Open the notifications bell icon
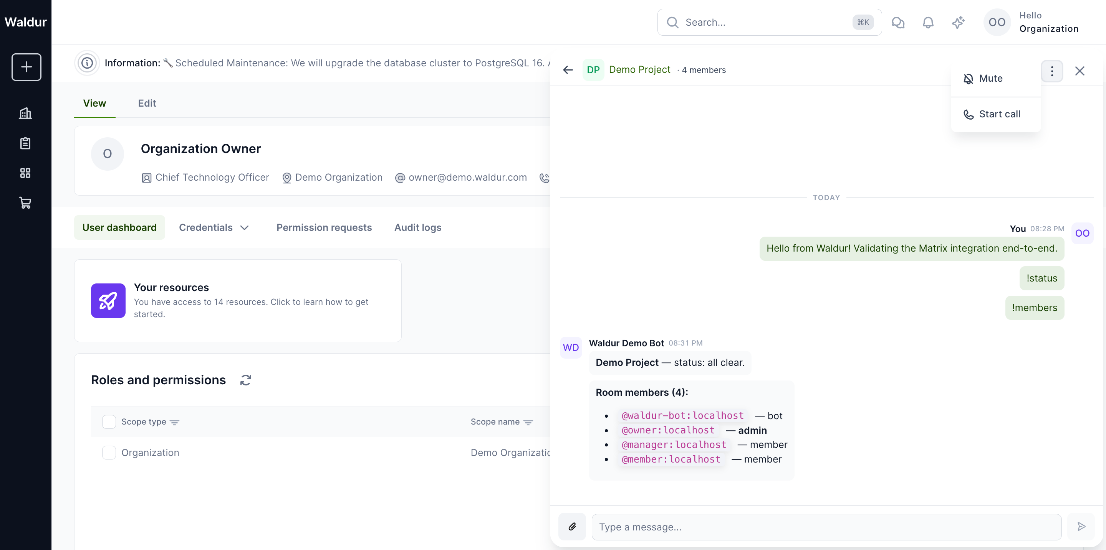The image size is (1106, 550). [928, 22]
